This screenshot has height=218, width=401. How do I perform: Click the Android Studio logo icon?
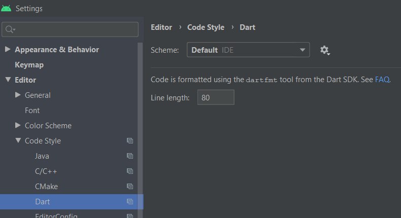pos(6,9)
